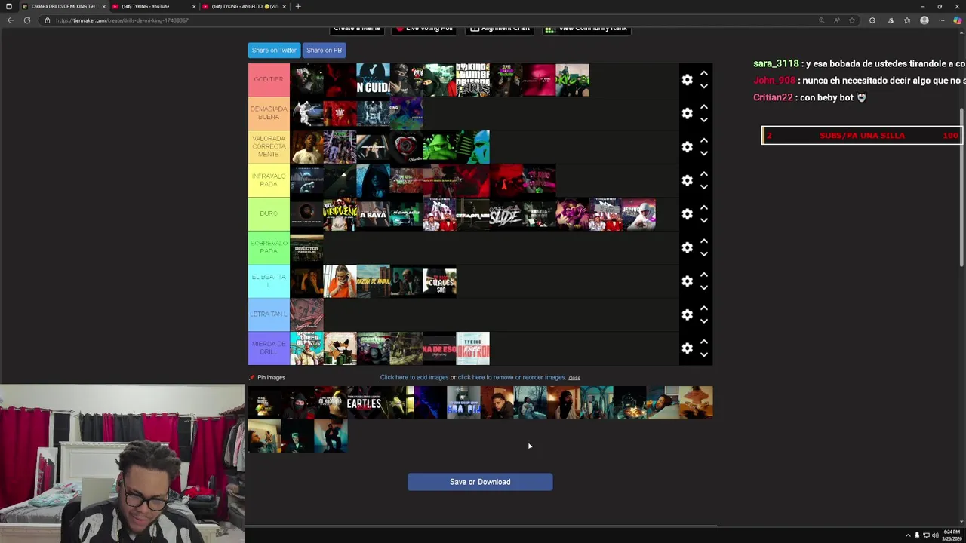Open settings gear for EL BEAT TA L row
The image size is (966, 543).
[x=687, y=281]
